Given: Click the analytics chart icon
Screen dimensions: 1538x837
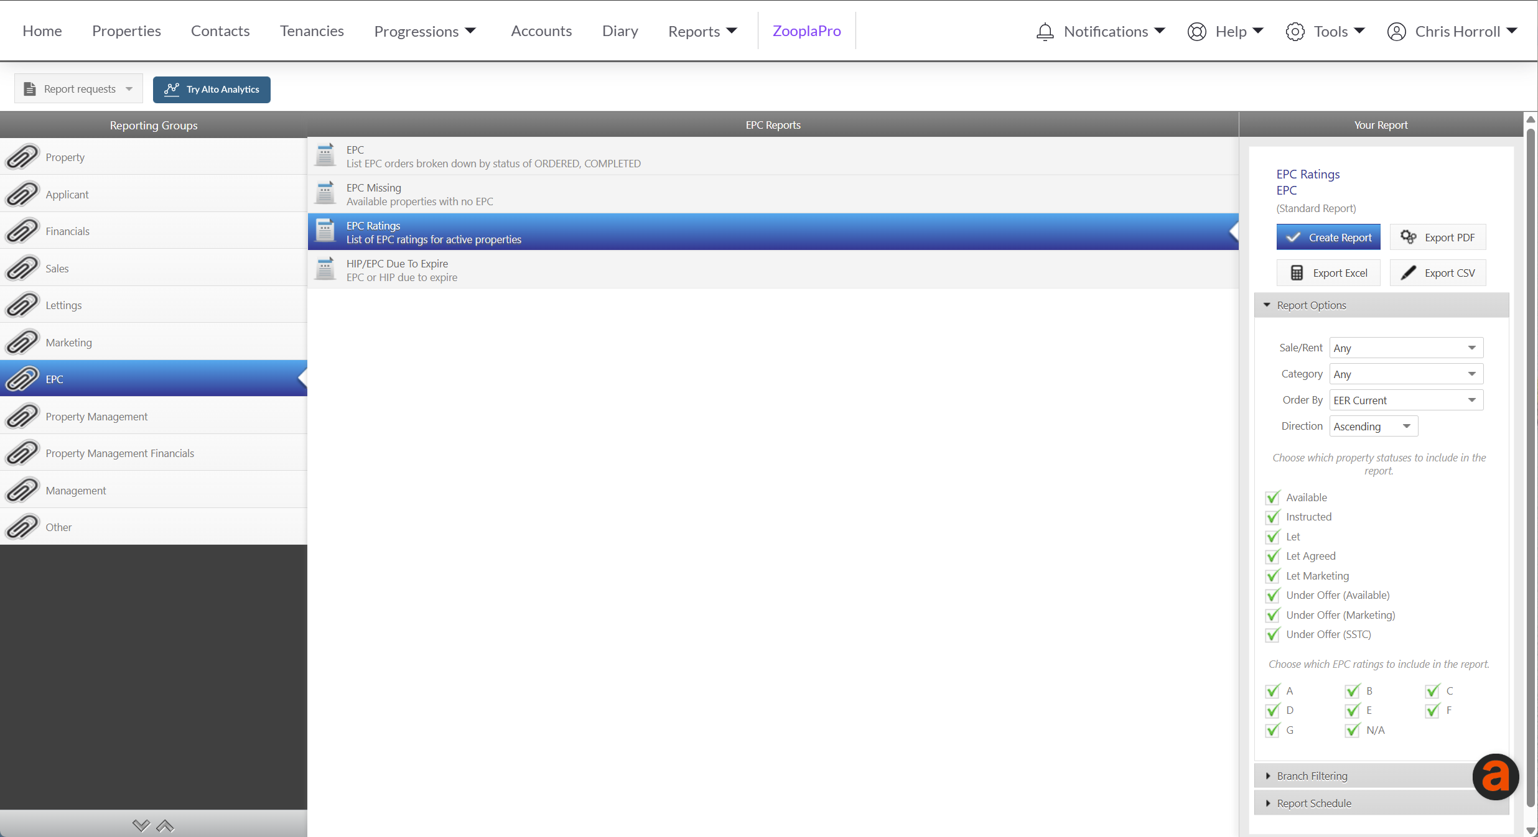Looking at the screenshot, I should click(x=172, y=89).
